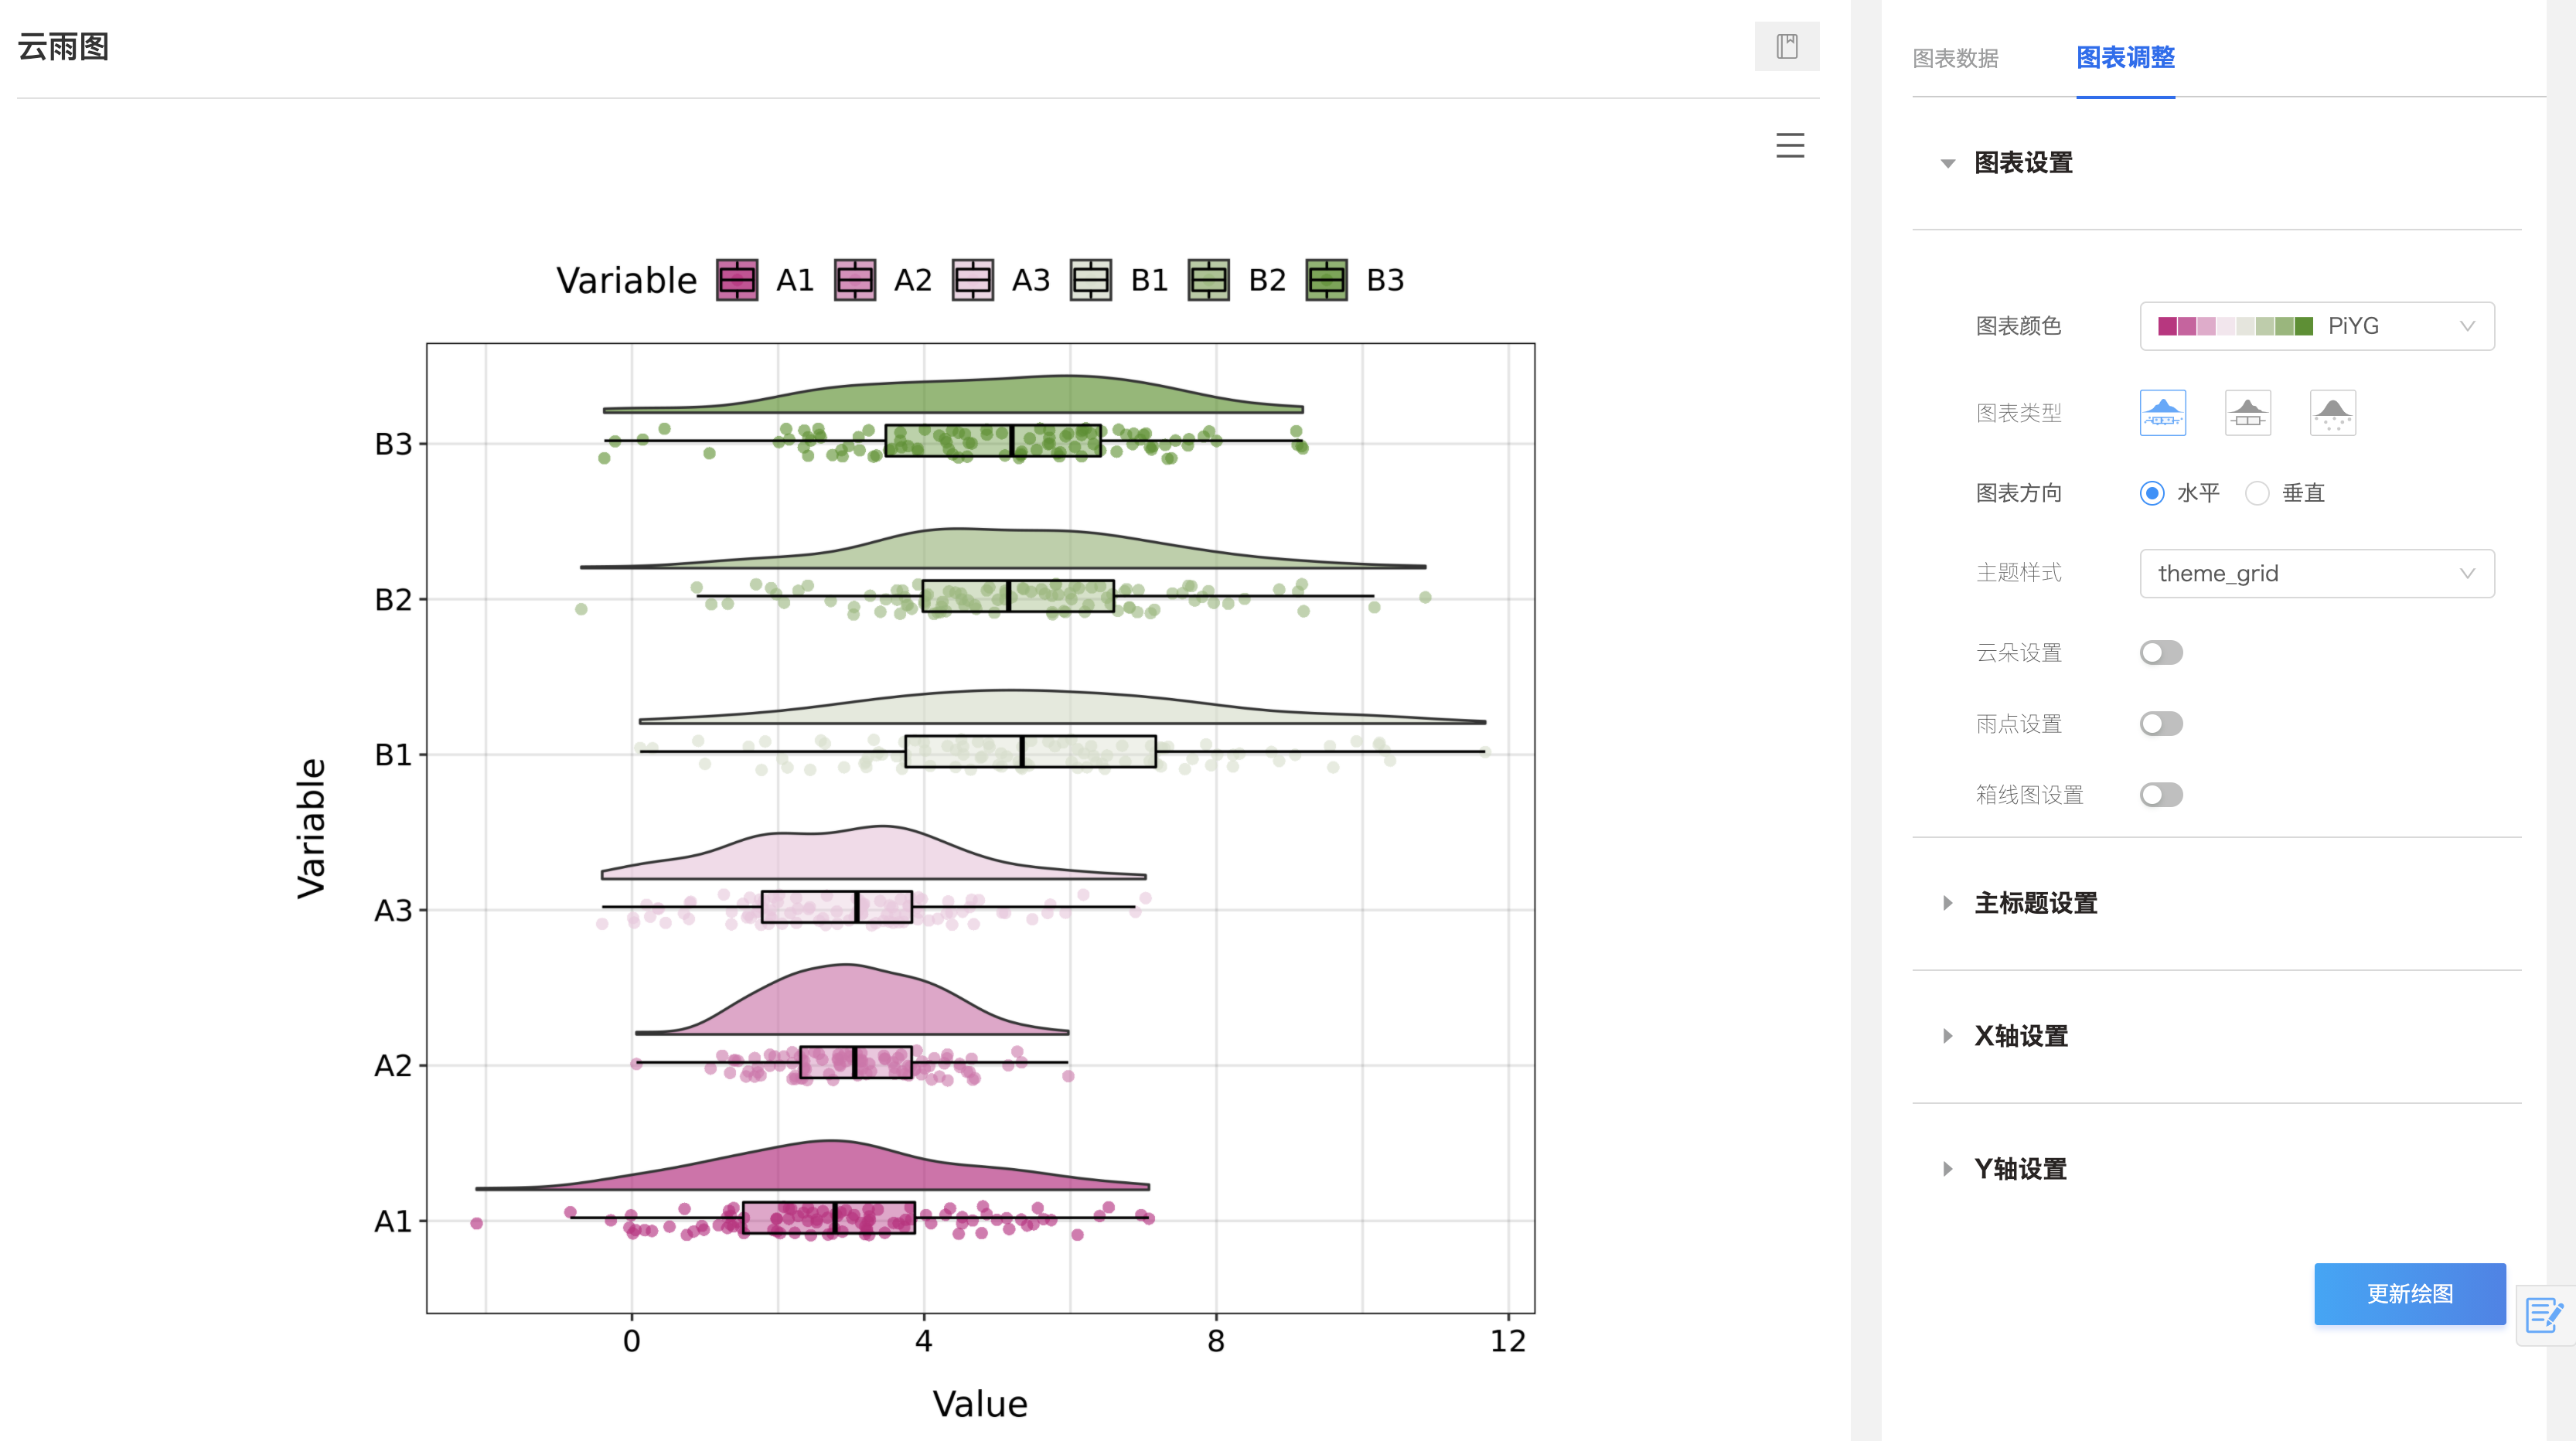The height and width of the screenshot is (1441, 2576).
Task: Open the chart hamburger menu
Action: click(1790, 145)
